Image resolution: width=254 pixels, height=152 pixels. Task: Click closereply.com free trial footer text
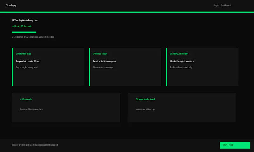35,145
